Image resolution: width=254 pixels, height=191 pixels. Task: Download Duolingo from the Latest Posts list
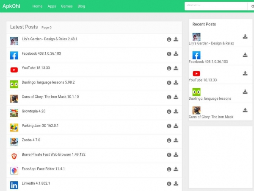(x=176, y=82)
